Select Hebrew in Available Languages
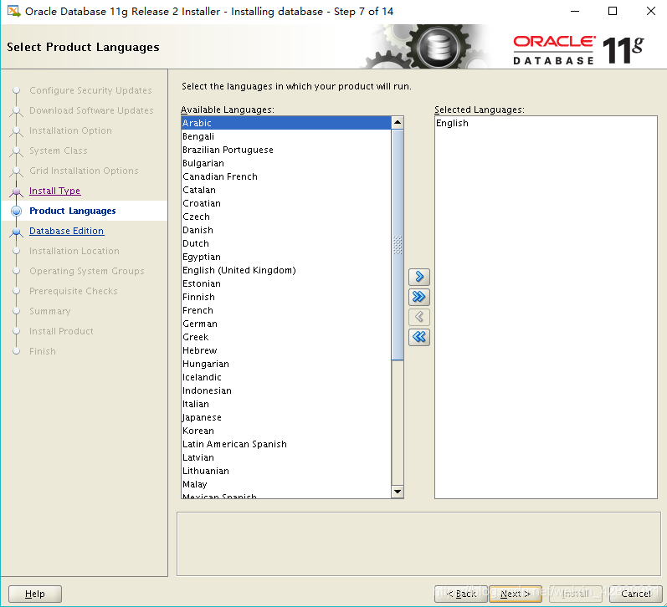Screen dimensions: 667x607 click(286, 350)
